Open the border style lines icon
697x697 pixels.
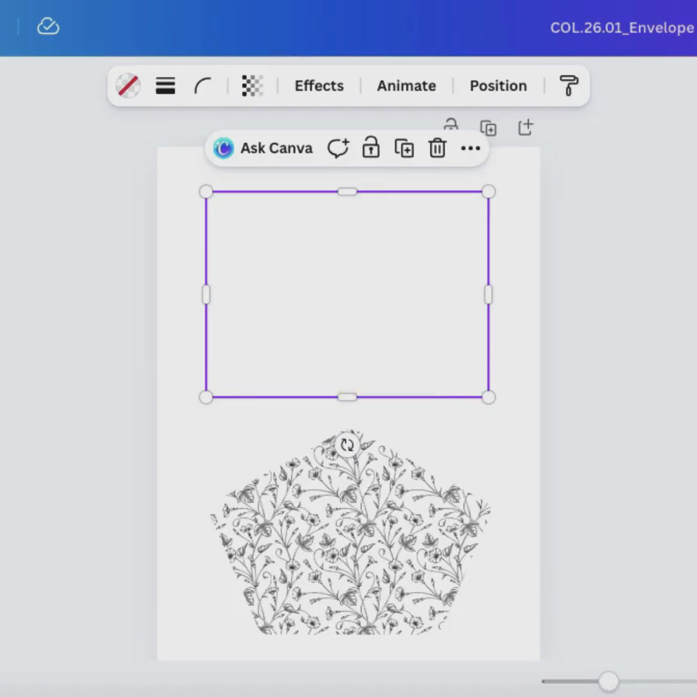coord(165,85)
